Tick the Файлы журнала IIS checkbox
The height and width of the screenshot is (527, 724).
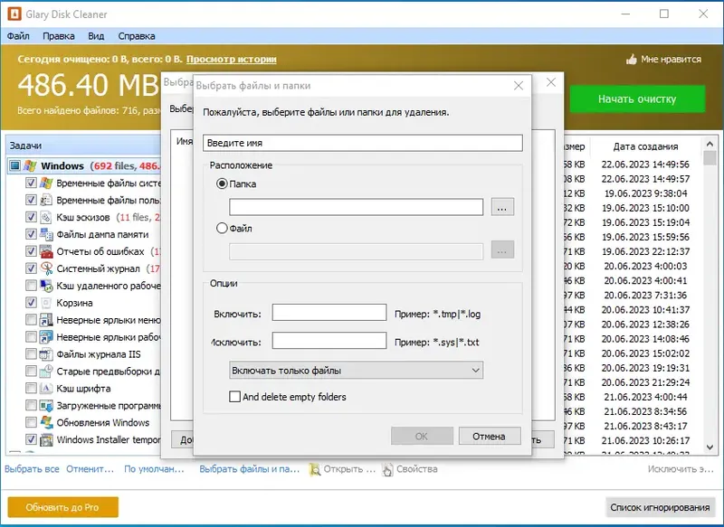pyautogui.click(x=31, y=354)
